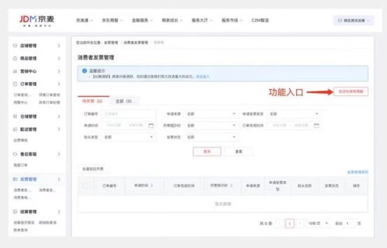Screen dimensions: 387x248
Task: Open the 10条/页 page size dropdown
Action: click(x=317, y=224)
